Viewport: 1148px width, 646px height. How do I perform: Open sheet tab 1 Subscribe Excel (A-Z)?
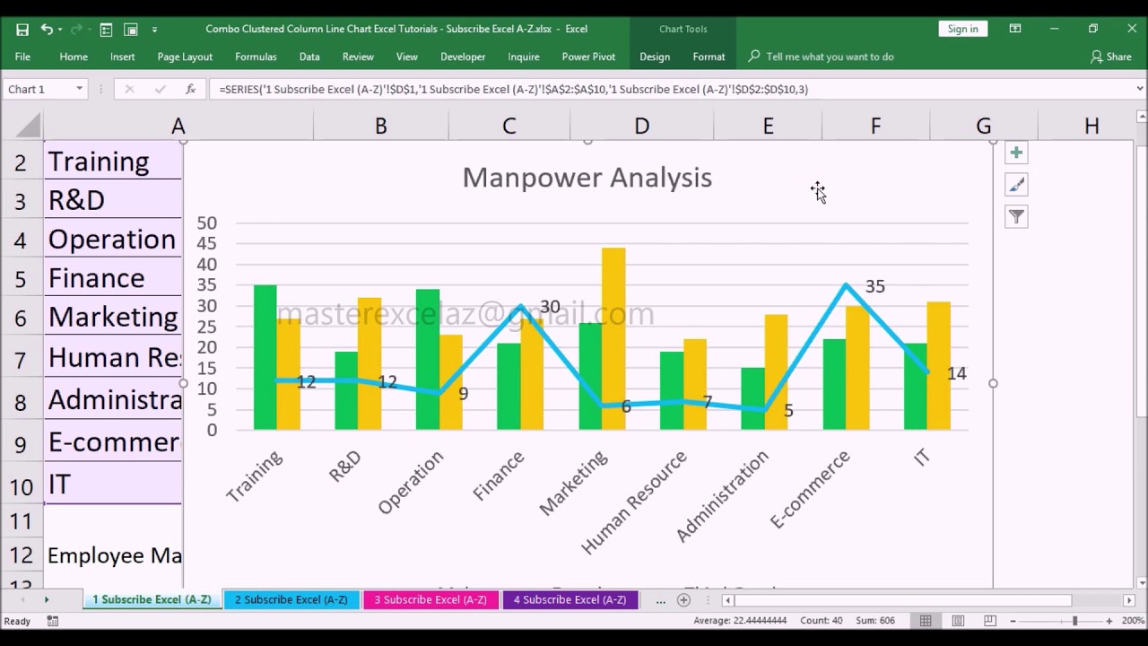coord(152,599)
